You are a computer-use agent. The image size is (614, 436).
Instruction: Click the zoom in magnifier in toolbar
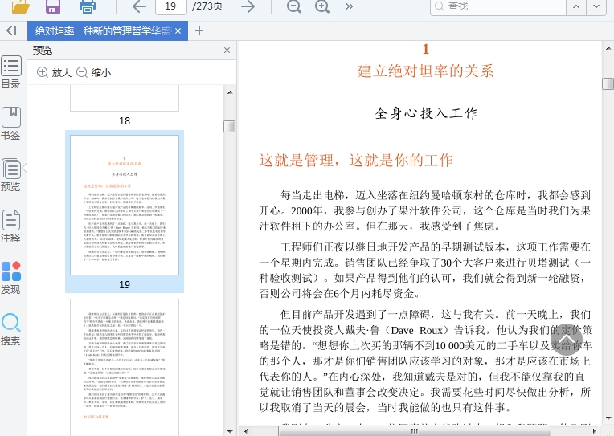coord(322,7)
